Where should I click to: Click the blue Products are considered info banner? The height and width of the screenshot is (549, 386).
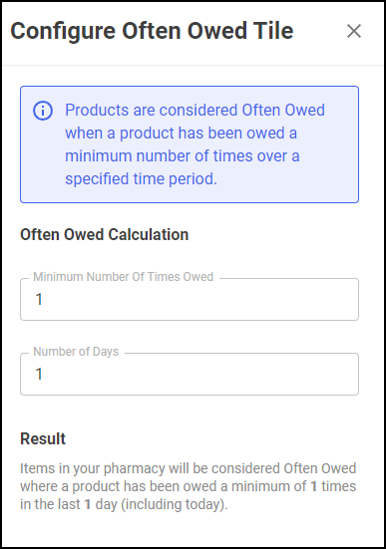pyautogui.click(x=190, y=144)
